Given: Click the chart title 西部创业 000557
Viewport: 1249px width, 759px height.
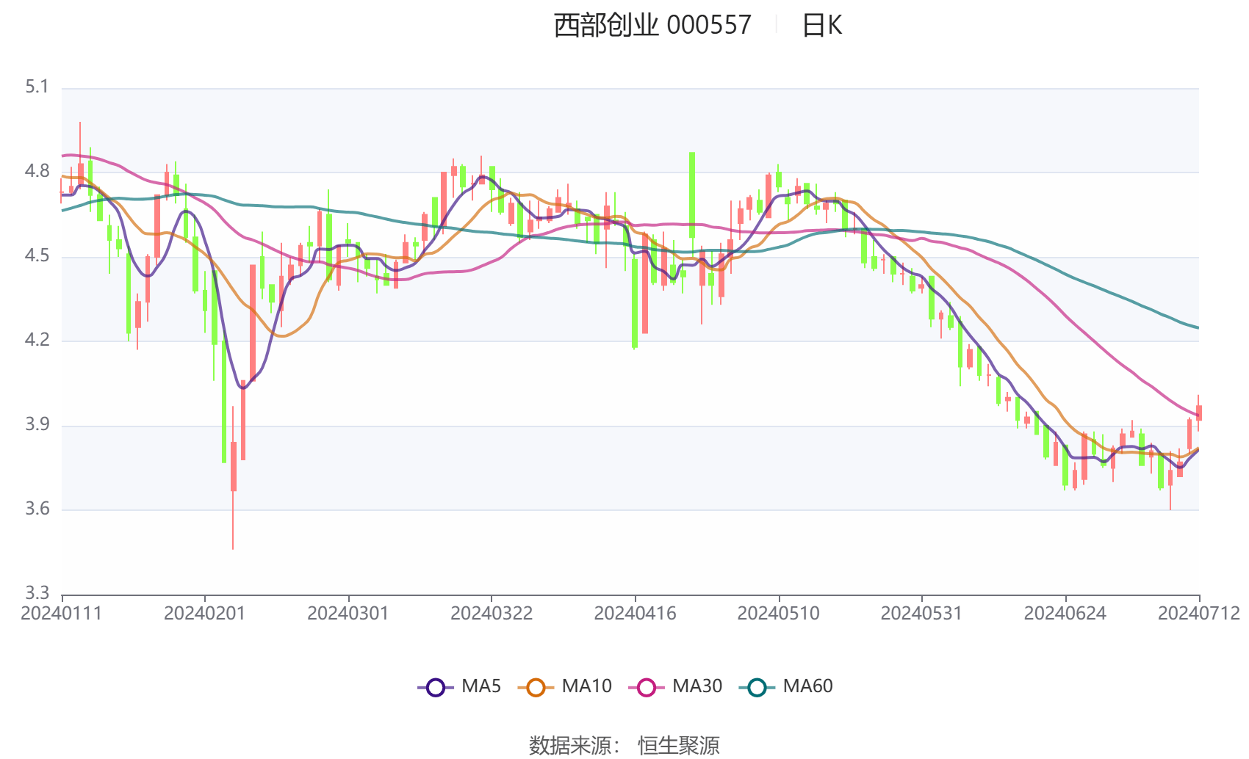Looking at the screenshot, I should [652, 26].
